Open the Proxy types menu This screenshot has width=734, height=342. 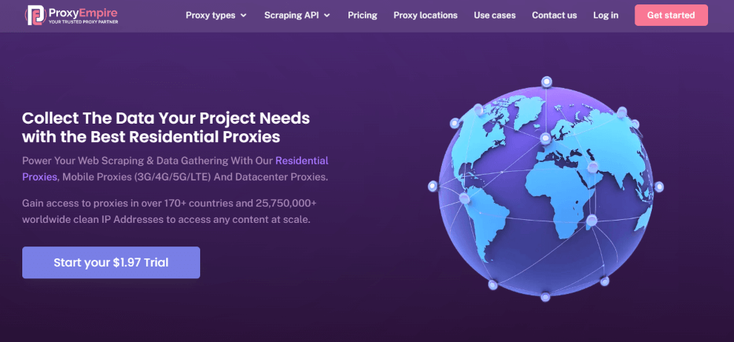216,16
